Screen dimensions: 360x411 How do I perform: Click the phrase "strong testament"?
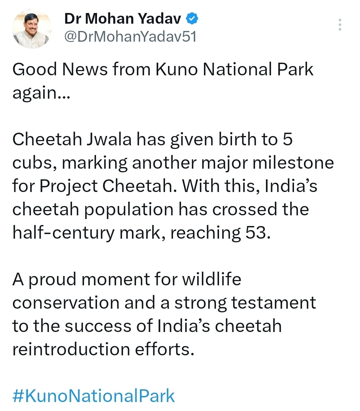[245, 303]
